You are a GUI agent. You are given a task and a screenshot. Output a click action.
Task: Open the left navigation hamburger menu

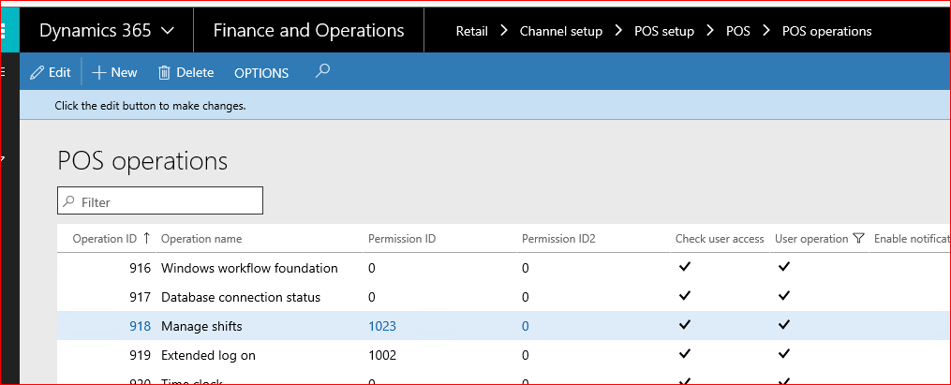pyautogui.click(x=4, y=72)
